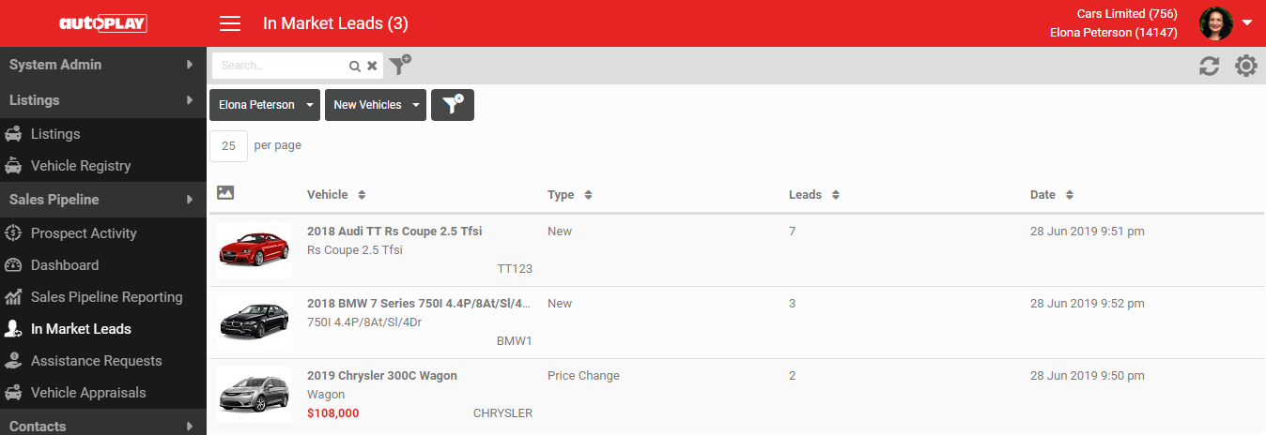Click the search magnifier icon
1266x435 pixels.
pos(355,66)
